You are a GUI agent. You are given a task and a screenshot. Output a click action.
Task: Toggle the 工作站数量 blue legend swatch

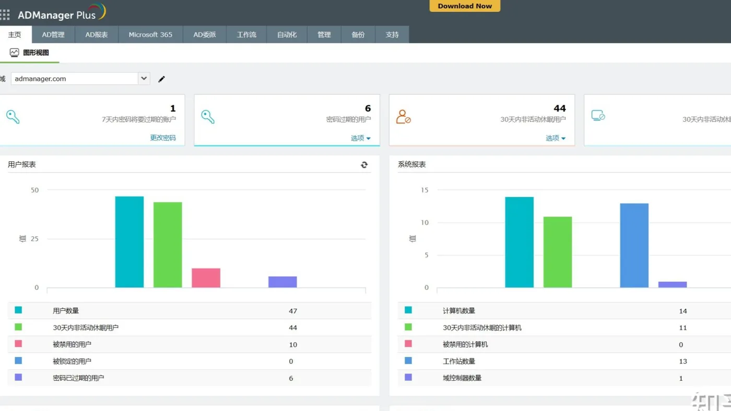click(x=408, y=360)
